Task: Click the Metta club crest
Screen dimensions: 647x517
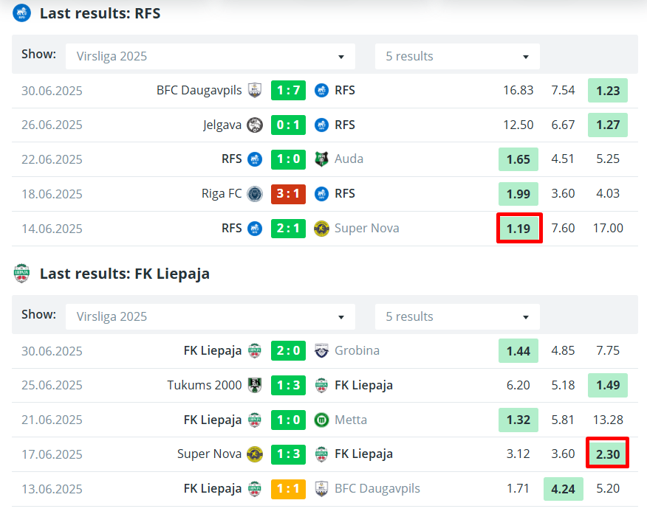Action: pos(321,420)
